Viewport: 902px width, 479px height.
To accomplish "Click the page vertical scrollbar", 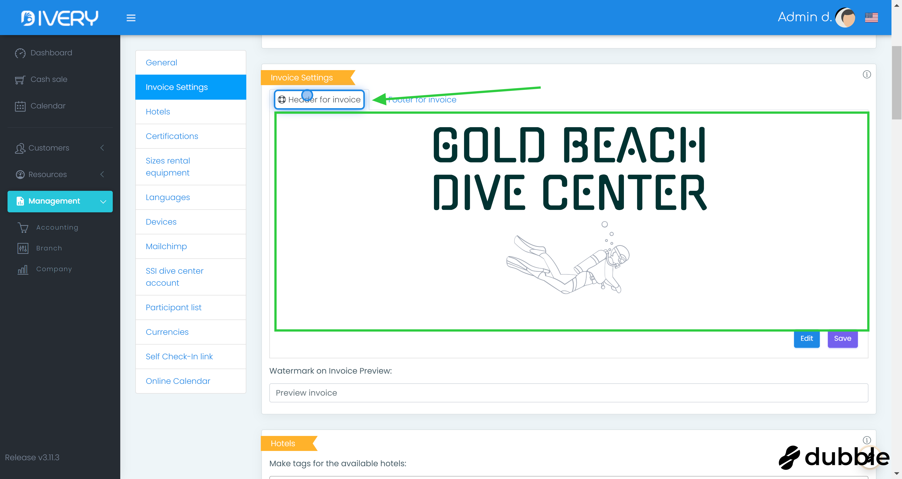I will [896, 83].
